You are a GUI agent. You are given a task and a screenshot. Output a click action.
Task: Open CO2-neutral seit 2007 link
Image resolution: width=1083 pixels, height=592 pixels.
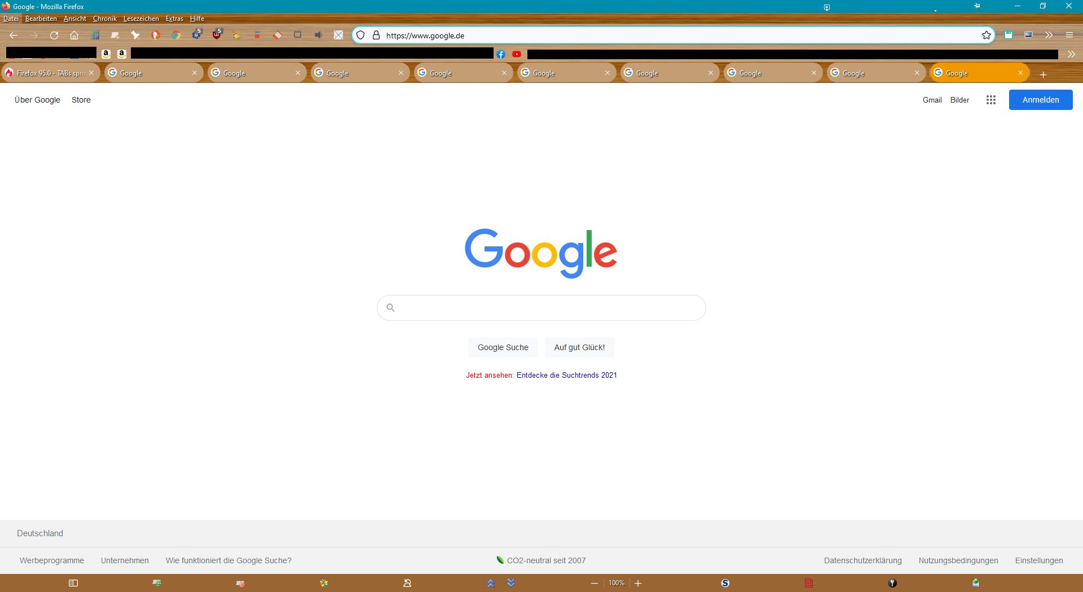click(x=541, y=560)
